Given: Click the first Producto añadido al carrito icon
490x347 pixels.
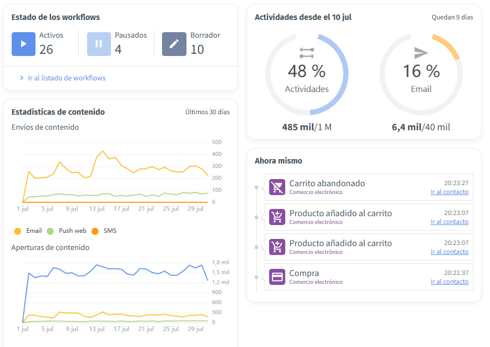Looking at the screenshot, I should point(277,217).
